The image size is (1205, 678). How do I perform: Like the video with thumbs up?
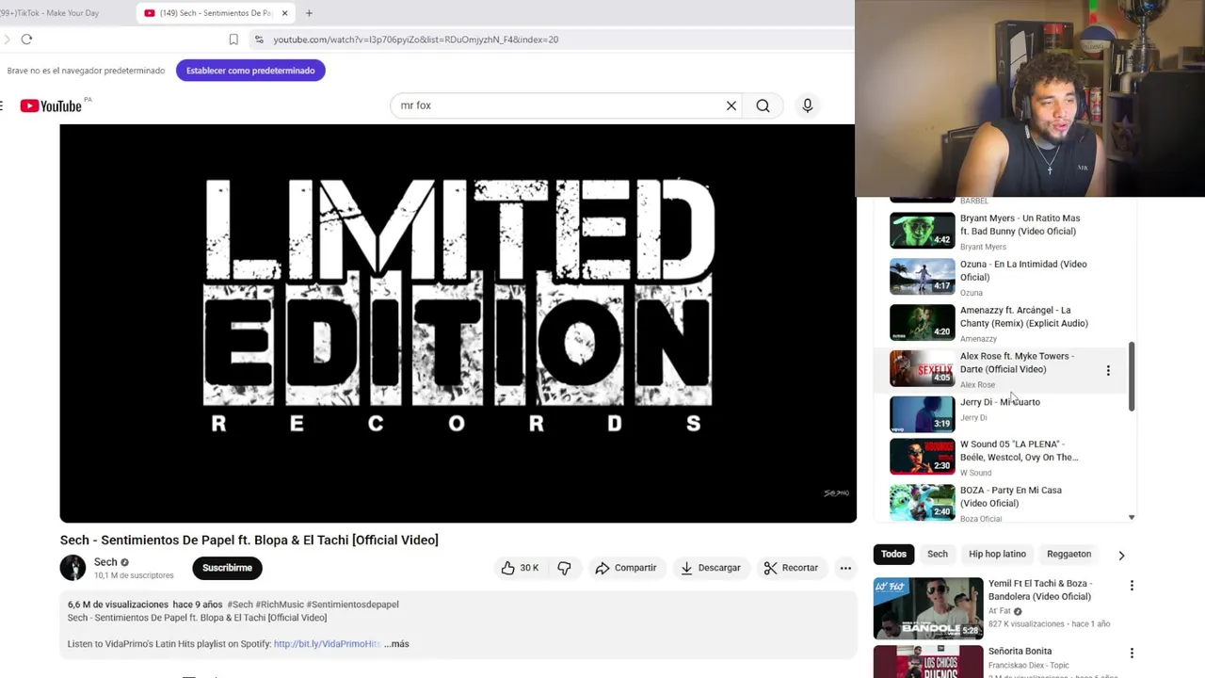508,568
